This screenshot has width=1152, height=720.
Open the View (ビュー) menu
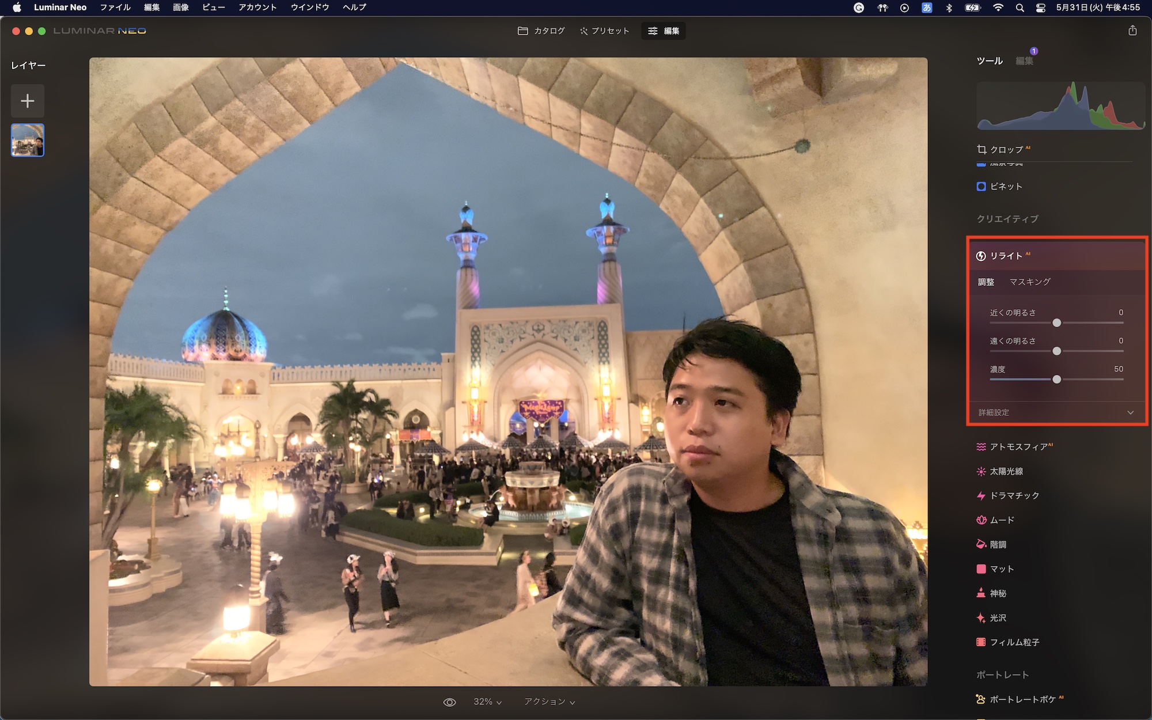click(x=213, y=7)
